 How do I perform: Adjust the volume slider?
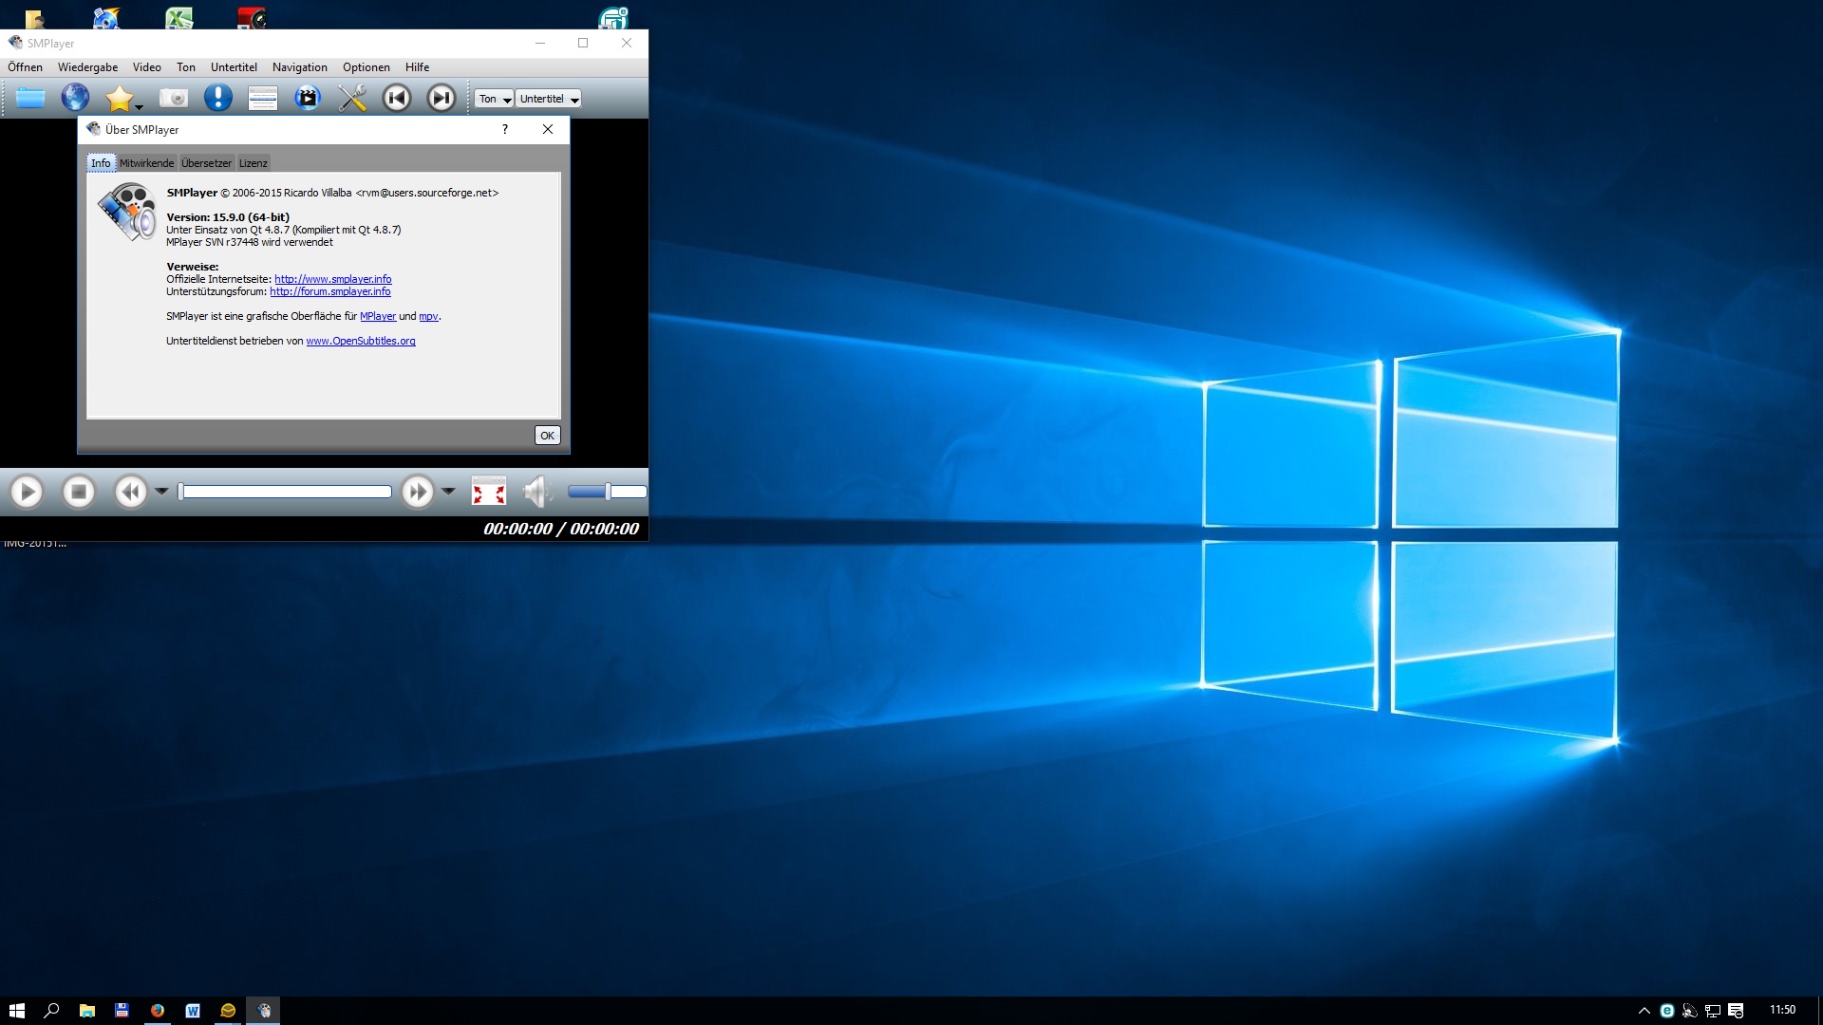[x=608, y=492]
